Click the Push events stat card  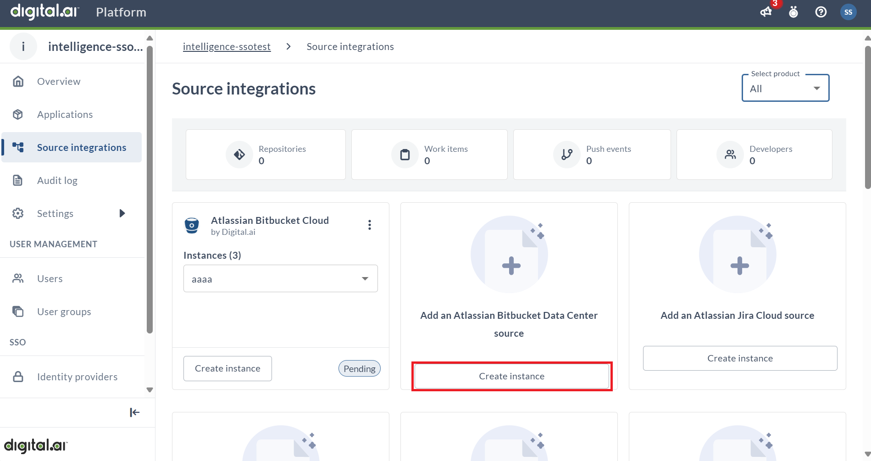coord(592,155)
